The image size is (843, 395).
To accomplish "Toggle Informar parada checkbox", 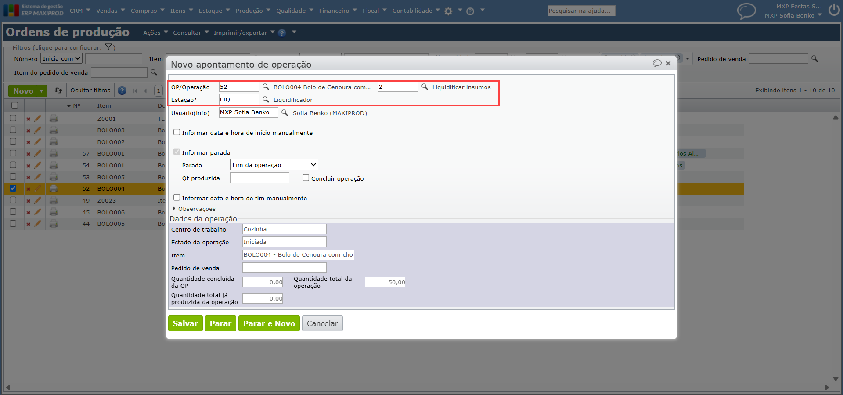I will pyautogui.click(x=177, y=152).
